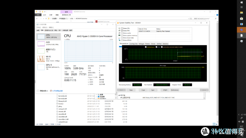Image resolution: width=246 pixels, height=138 pixels.
Task: Click the Stop button in stability test
Action: click(x=131, y=90)
